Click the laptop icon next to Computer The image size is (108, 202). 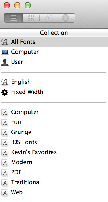coord(5,52)
